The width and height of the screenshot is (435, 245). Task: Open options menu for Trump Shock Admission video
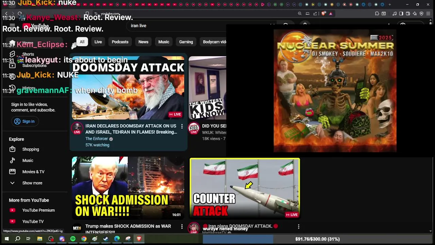(182, 227)
